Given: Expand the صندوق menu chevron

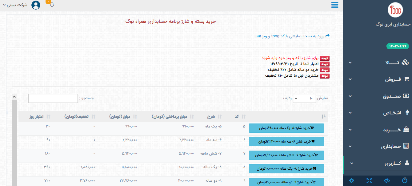Looking at the screenshot, I should [x=350, y=96].
